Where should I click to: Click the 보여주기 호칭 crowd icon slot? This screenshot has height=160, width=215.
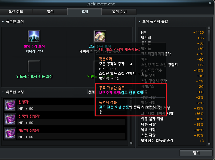pos(34,36)
